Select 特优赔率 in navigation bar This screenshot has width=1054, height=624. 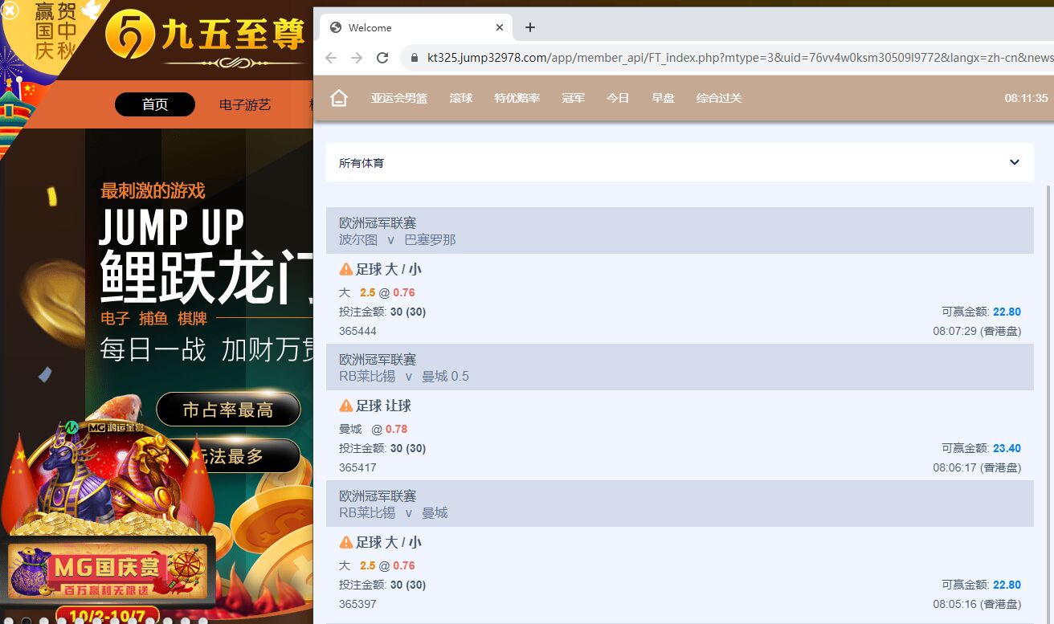click(517, 98)
